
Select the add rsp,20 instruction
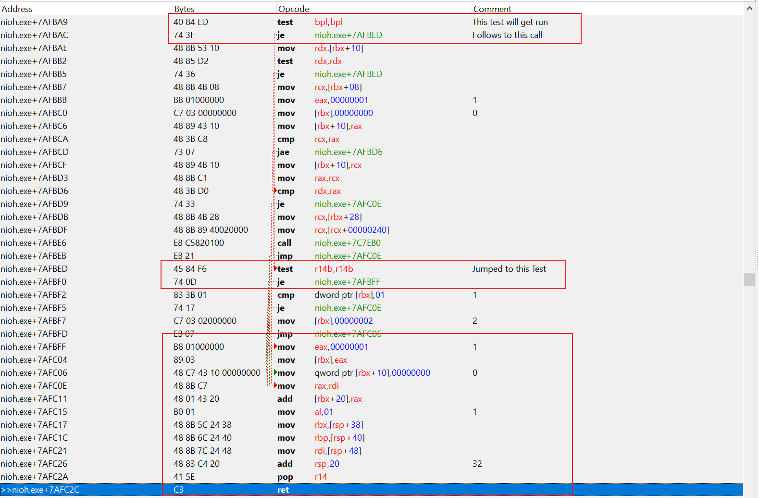coord(327,464)
